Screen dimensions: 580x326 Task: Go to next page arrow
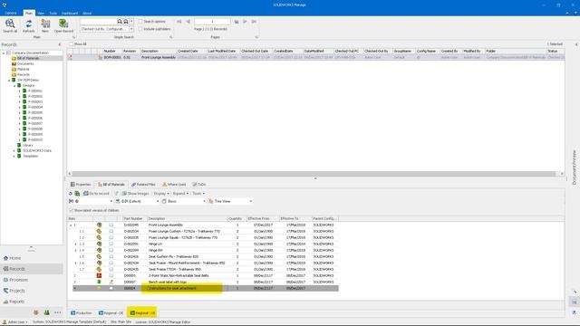(245, 22)
